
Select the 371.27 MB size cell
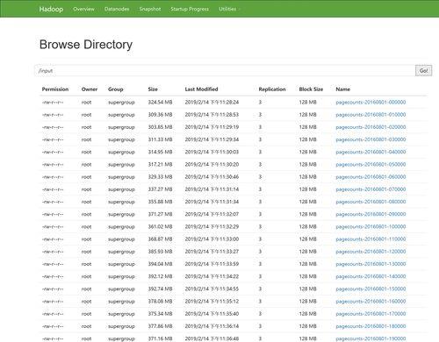click(160, 214)
